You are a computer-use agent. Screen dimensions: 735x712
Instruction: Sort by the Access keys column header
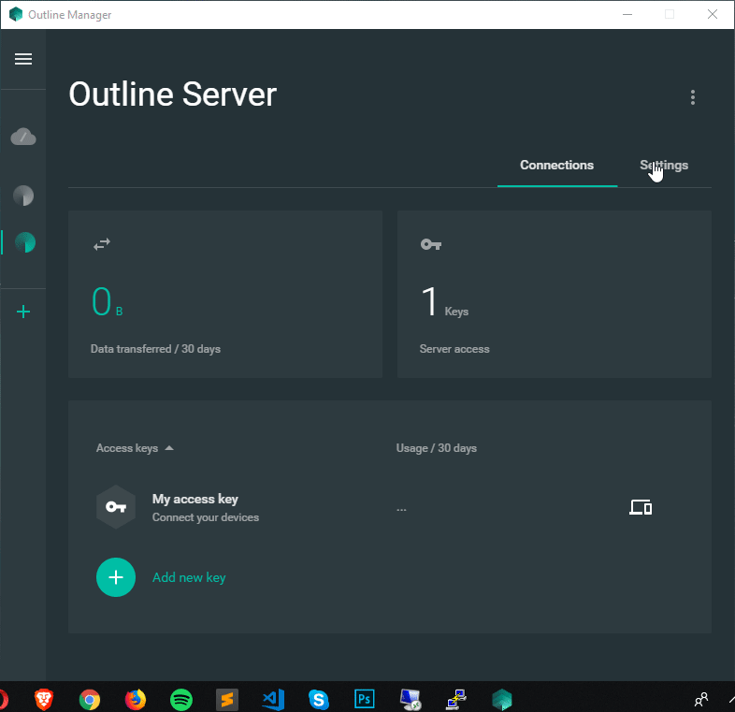tap(135, 448)
